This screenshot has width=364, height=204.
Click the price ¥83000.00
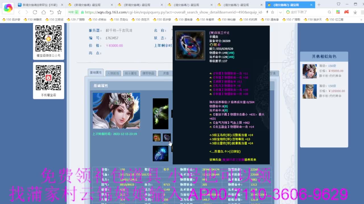click(114, 46)
